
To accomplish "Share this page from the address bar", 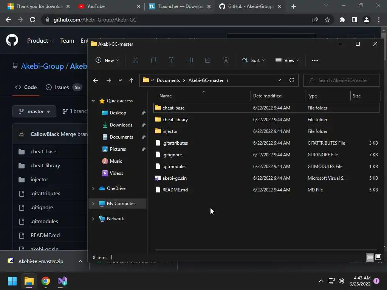I will click(315, 20).
